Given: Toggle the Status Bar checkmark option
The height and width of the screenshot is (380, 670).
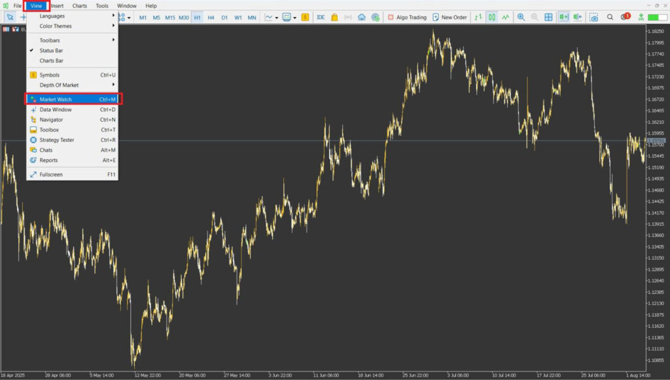Looking at the screenshot, I should pyautogui.click(x=51, y=50).
